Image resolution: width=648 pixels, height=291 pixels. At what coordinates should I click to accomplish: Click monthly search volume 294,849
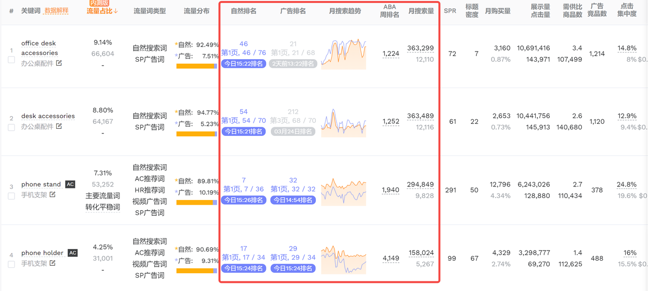coord(421,184)
